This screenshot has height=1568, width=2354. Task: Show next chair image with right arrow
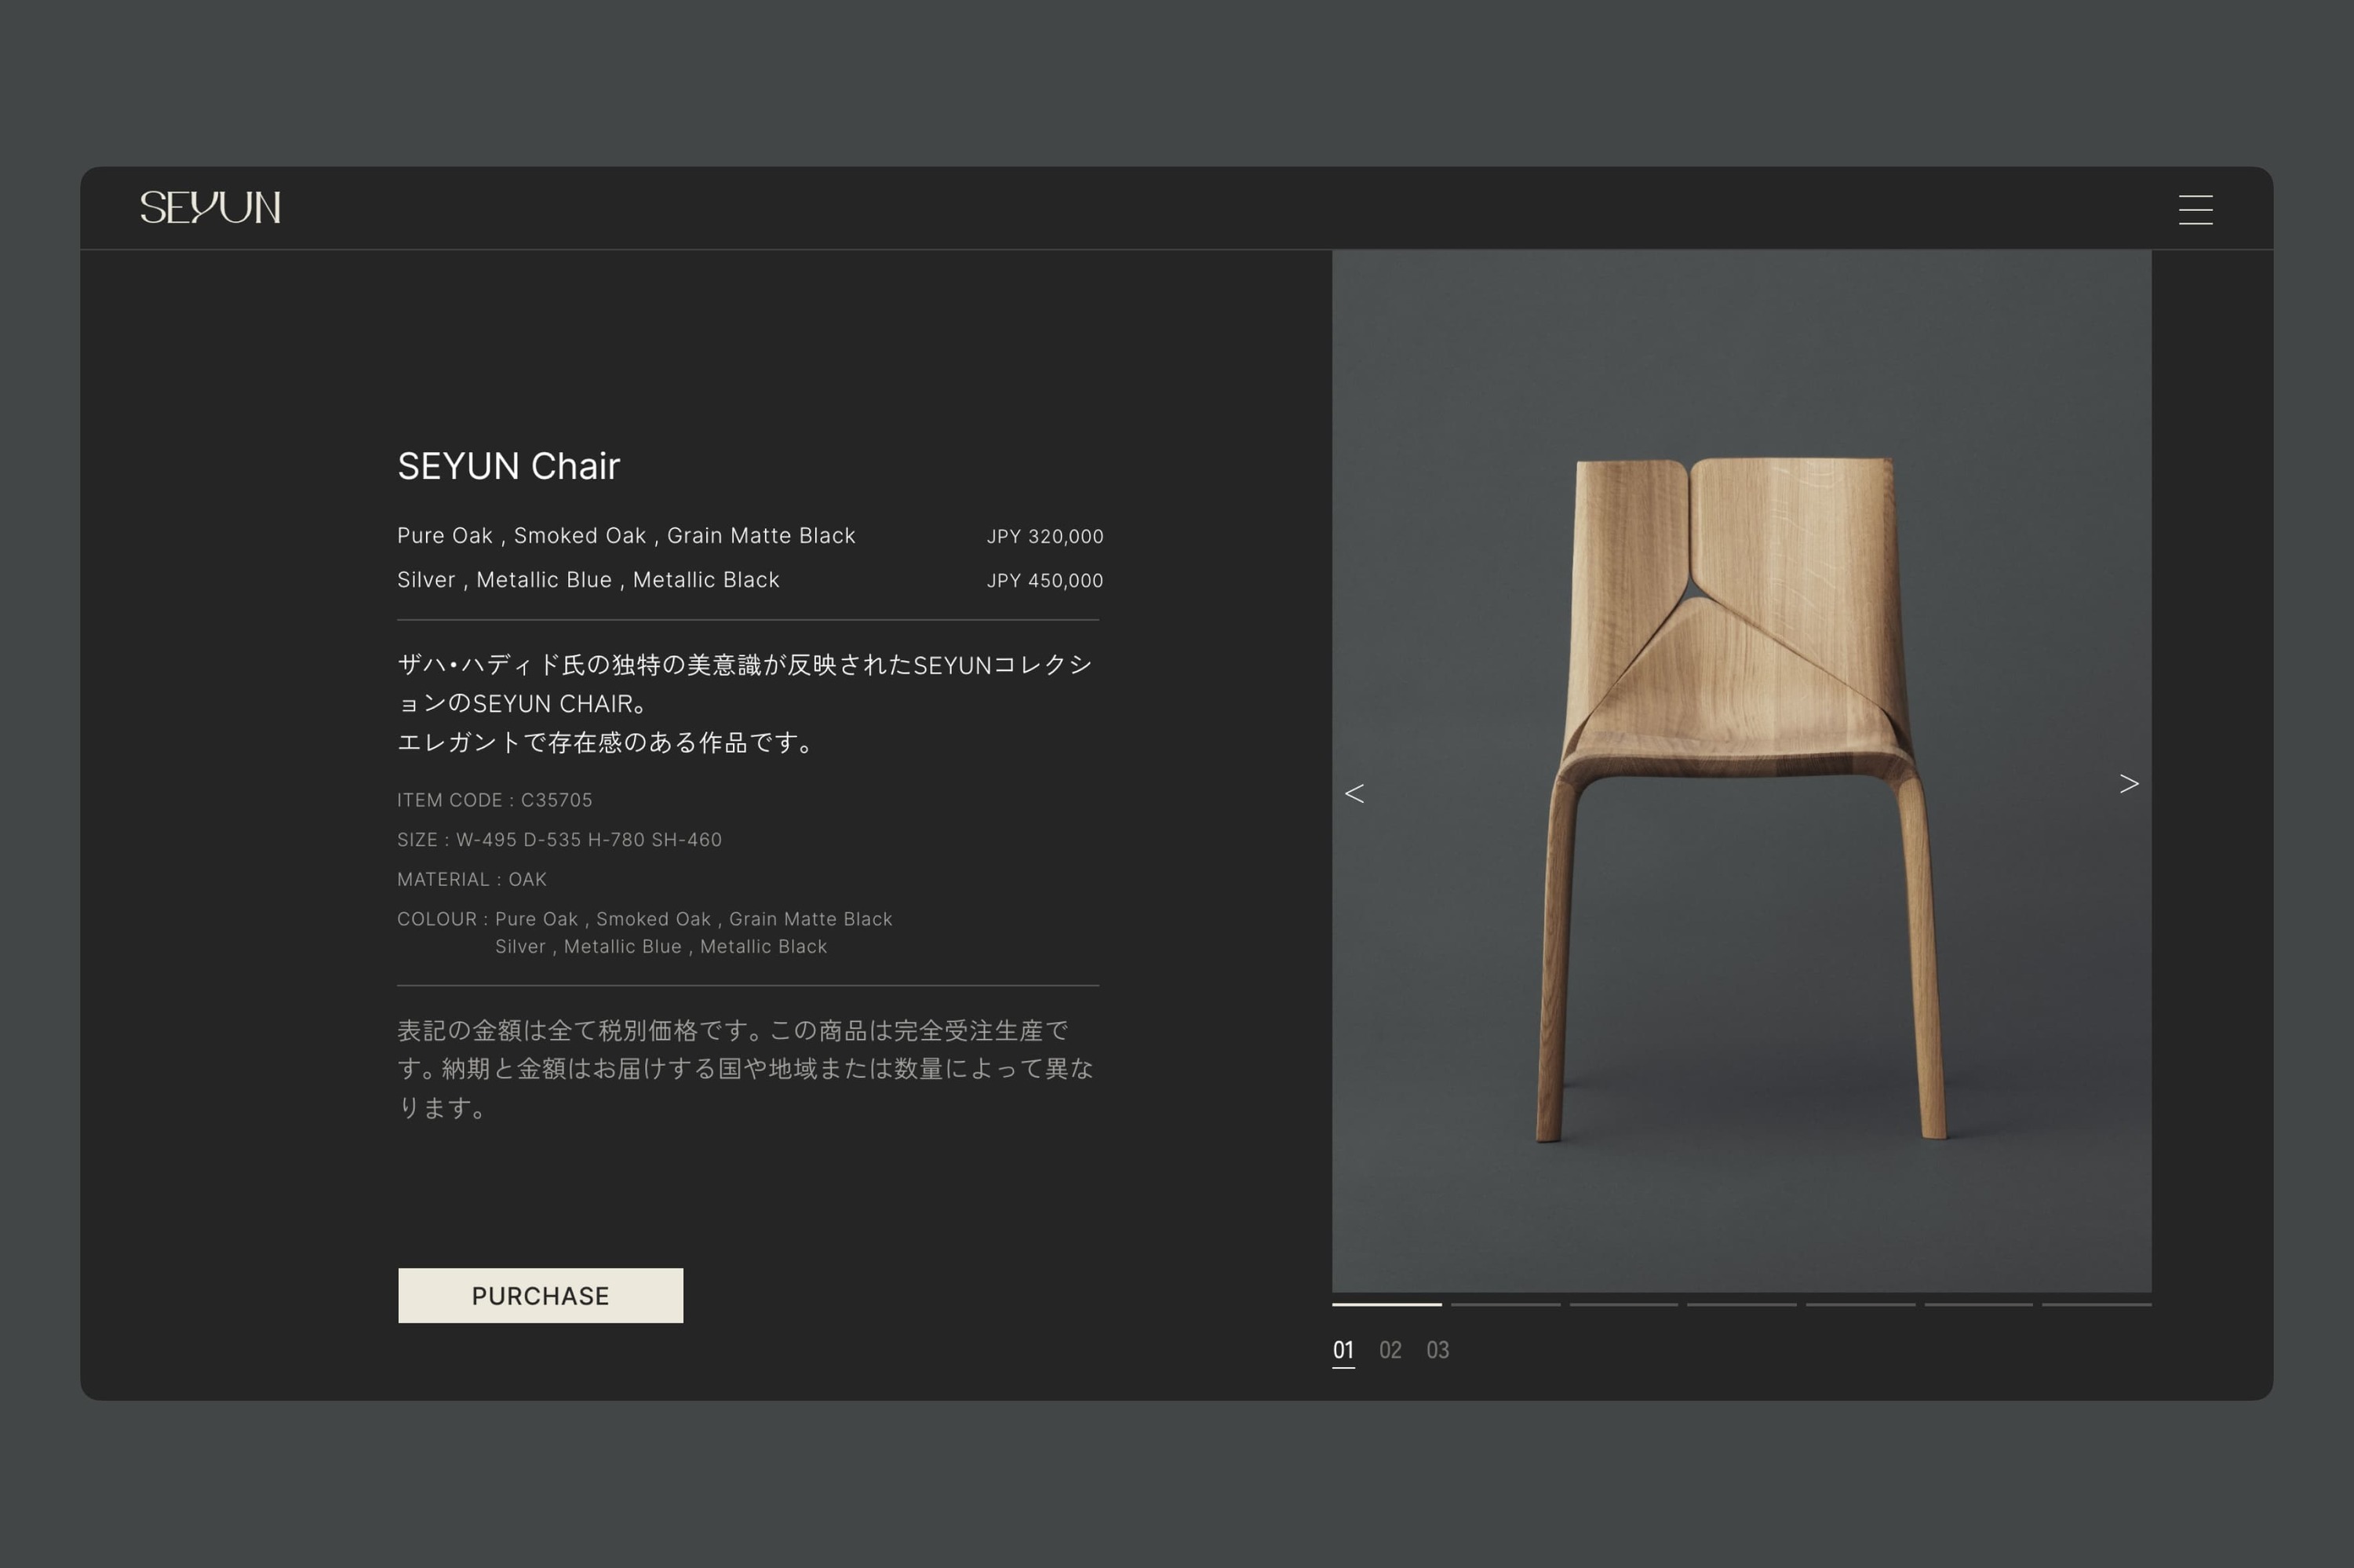(2129, 784)
